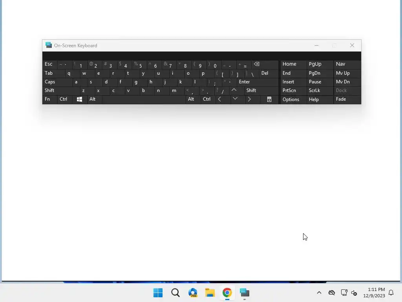Open network status tray icon
This screenshot has height=302, width=402.
(344, 293)
